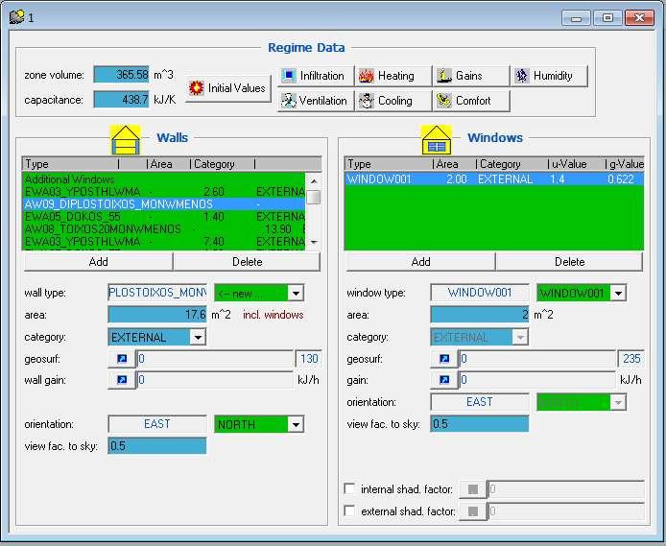The width and height of the screenshot is (666, 546).
Task: Open wall category EXTERNAL dropdown
Action: [x=197, y=337]
